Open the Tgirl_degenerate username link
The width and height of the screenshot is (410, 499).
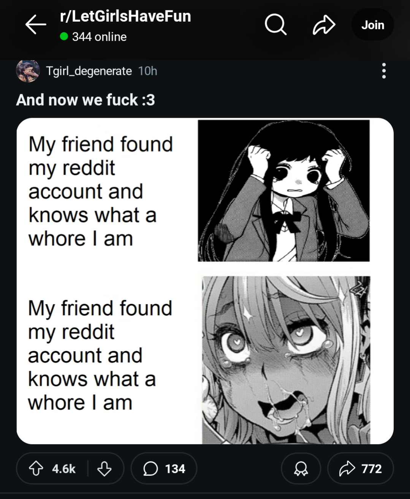[89, 71]
